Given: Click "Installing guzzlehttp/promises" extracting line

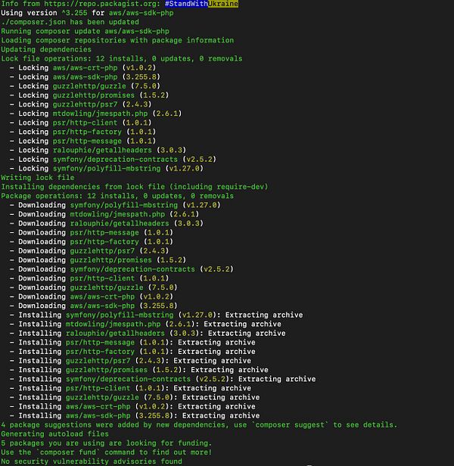Looking at the screenshot, I should click(138, 370).
